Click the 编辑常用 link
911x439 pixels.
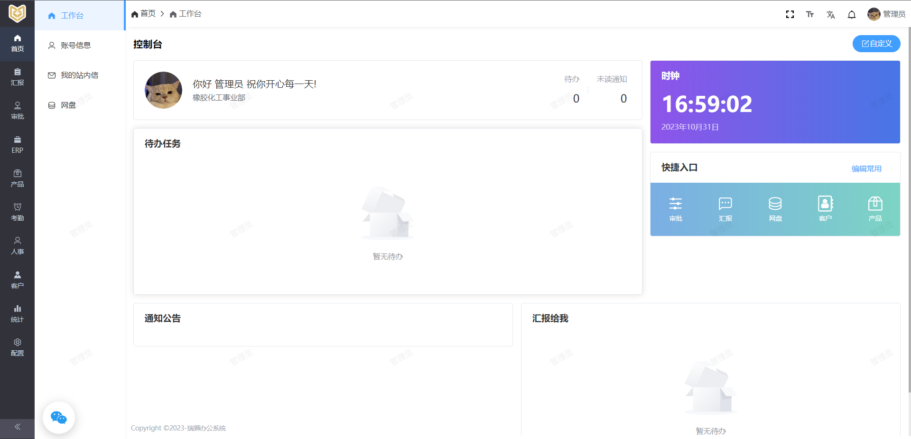point(866,168)
